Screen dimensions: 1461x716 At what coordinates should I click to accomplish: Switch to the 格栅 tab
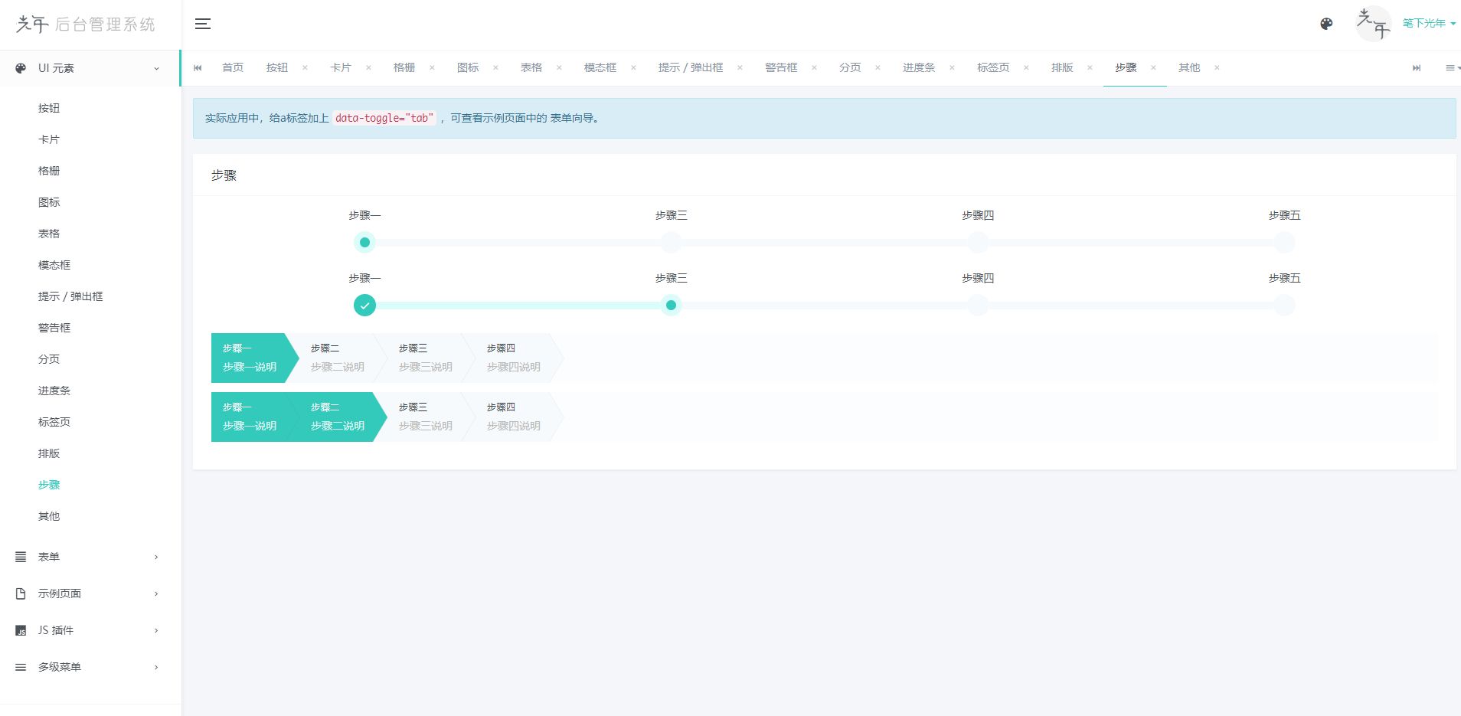point(404,67)
